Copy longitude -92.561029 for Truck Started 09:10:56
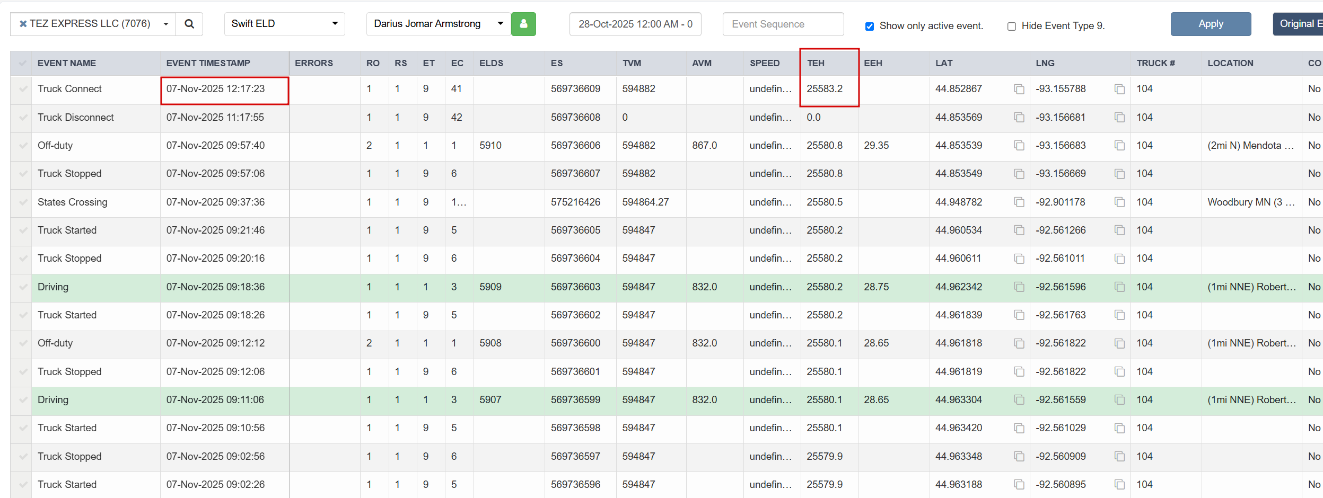The width and height of the screenshot is (1323, 498). (x=1119, y=428)
